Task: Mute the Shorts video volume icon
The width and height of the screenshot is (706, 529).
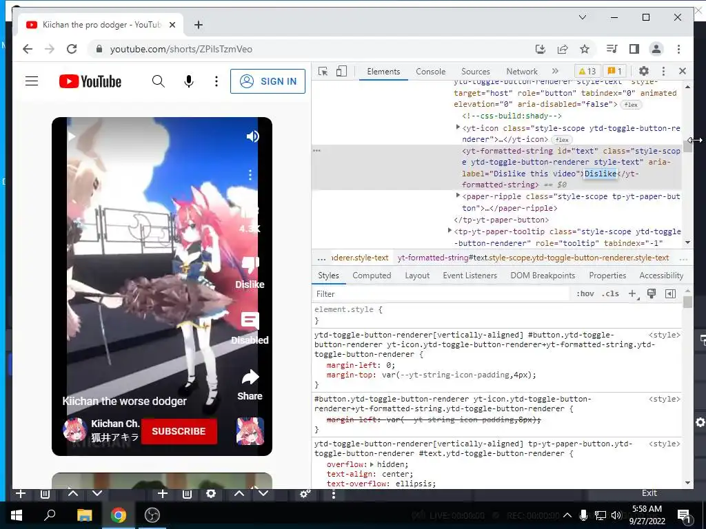Action: [252, 136]
